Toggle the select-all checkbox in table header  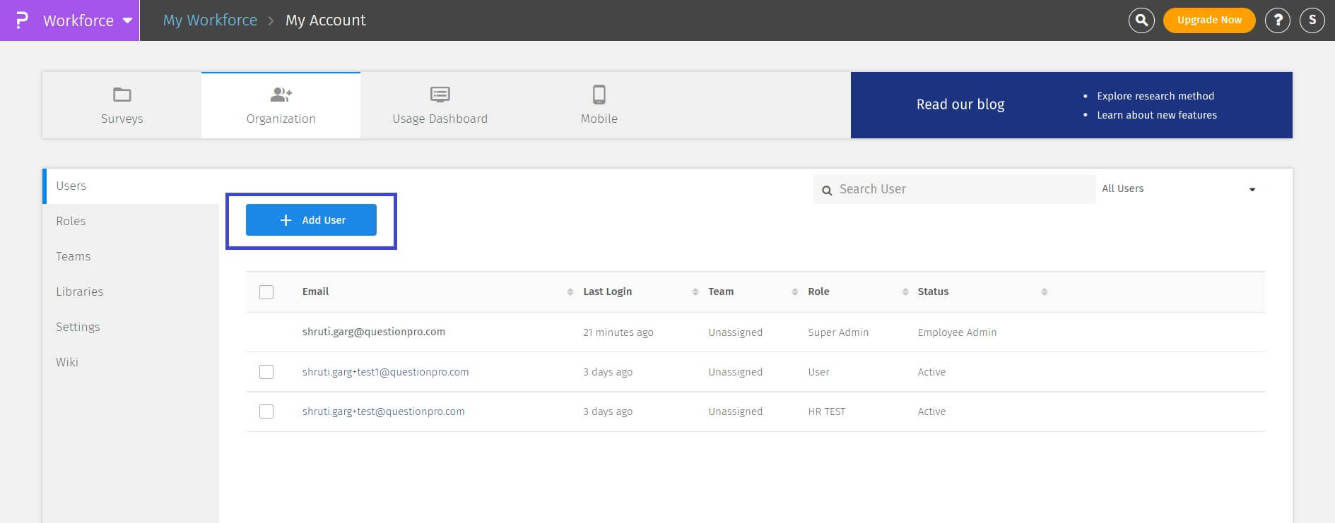tap(266, 292)
